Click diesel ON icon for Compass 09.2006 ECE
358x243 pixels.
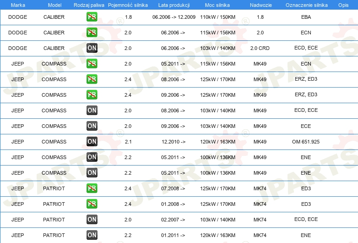[x=92, y=126]
